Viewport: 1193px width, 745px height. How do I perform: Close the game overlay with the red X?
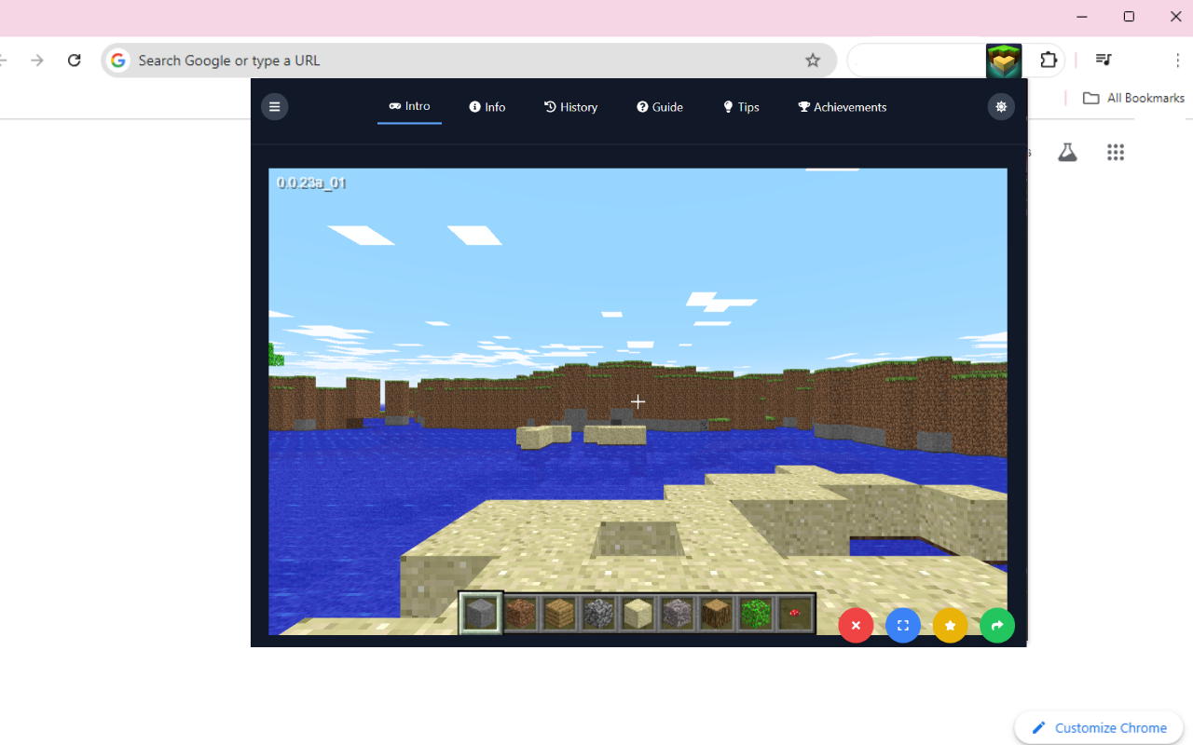coord(856,625)
